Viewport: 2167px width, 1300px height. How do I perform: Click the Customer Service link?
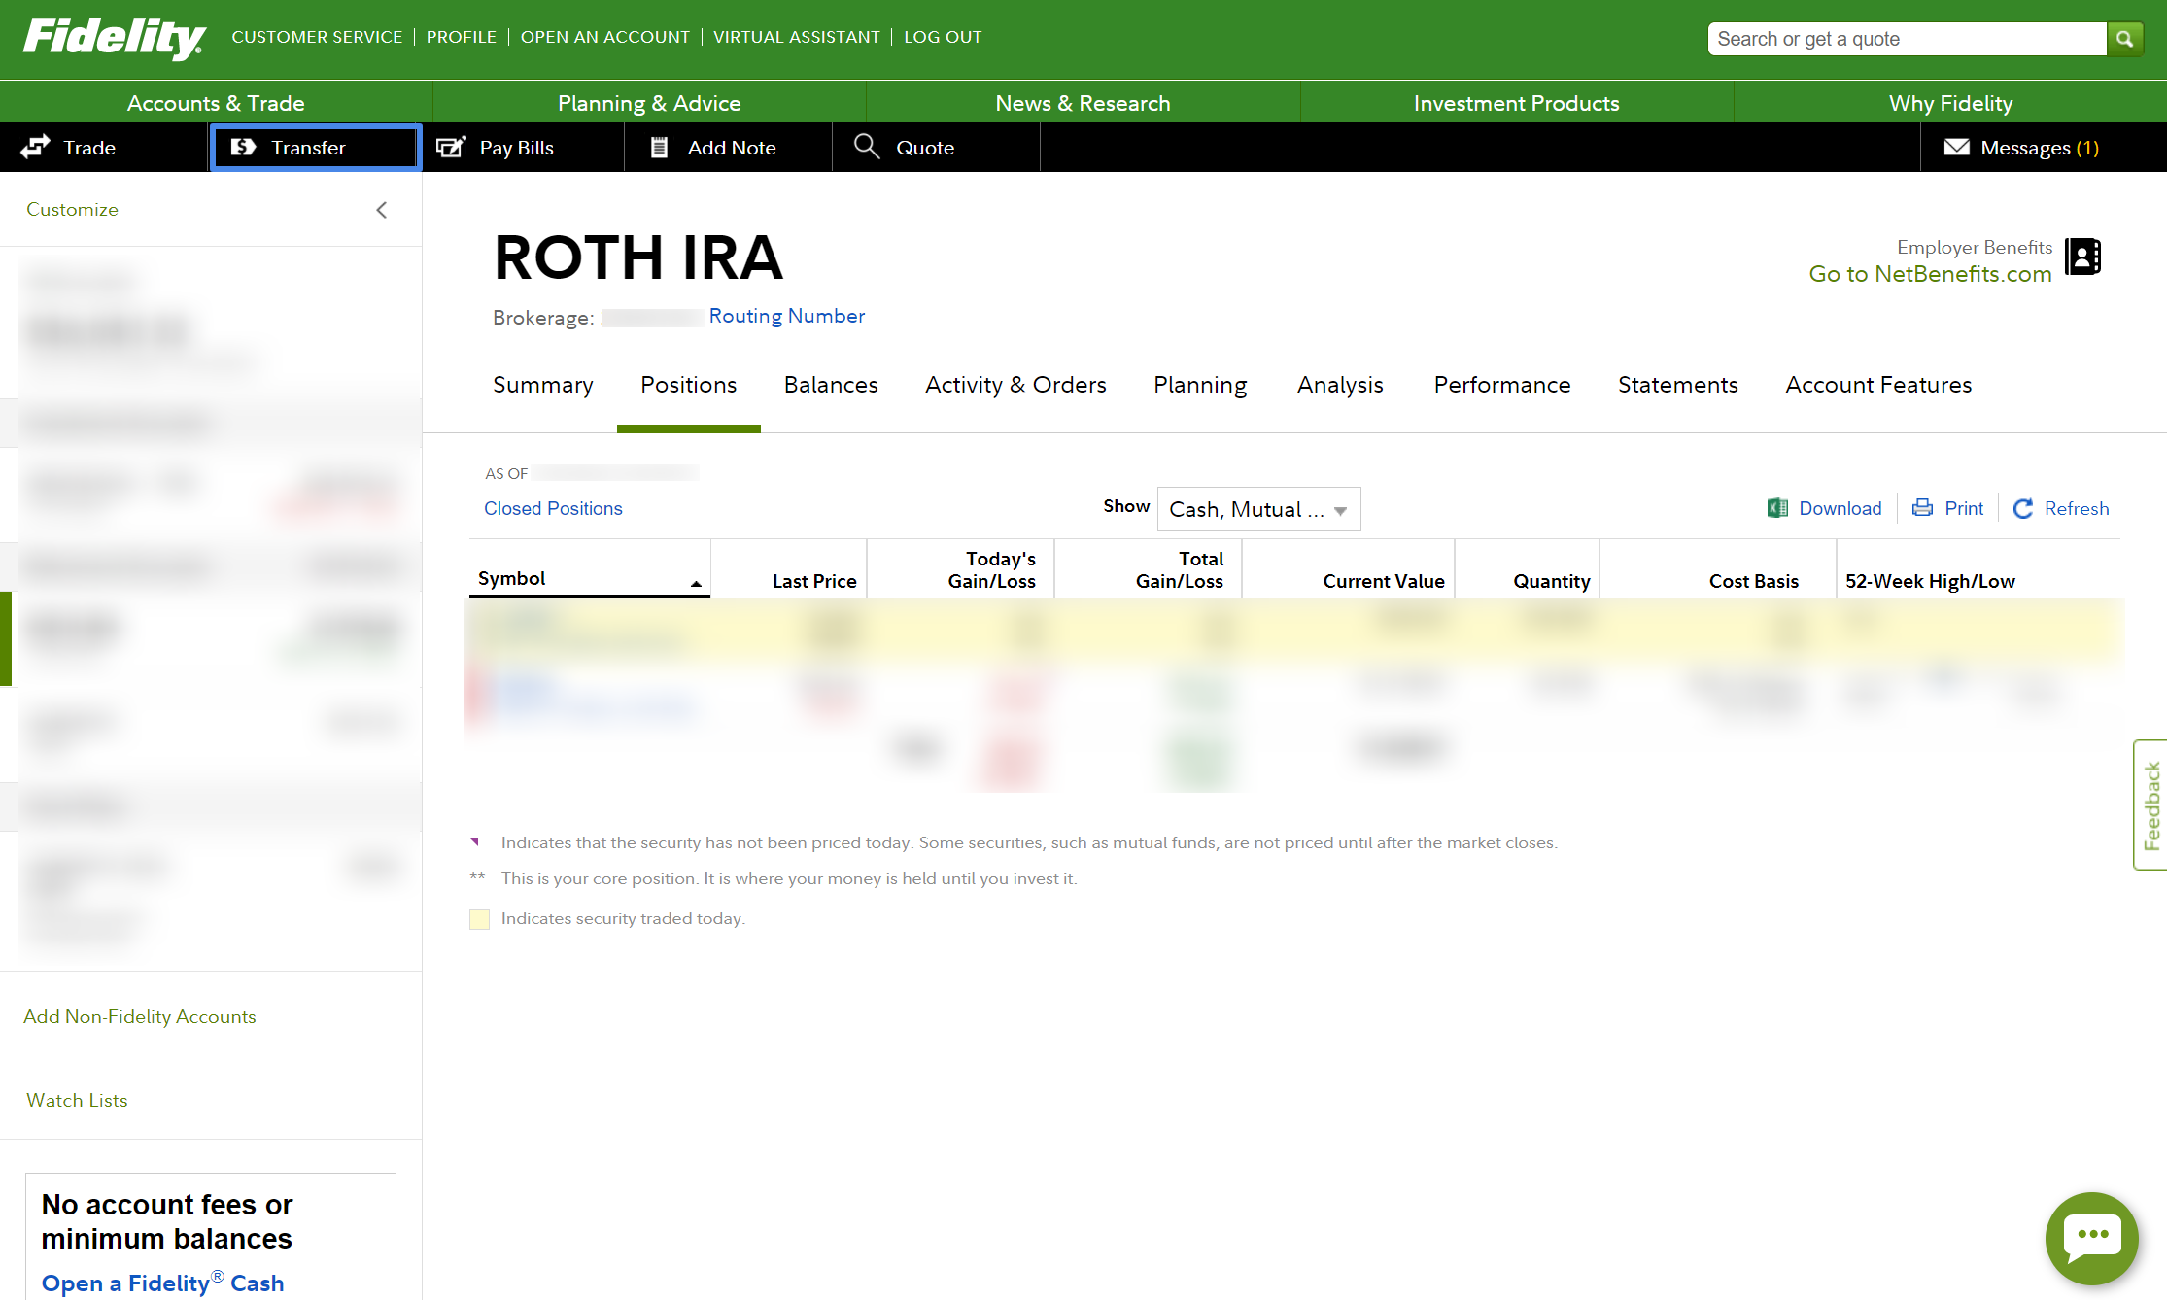coord(317,37)
